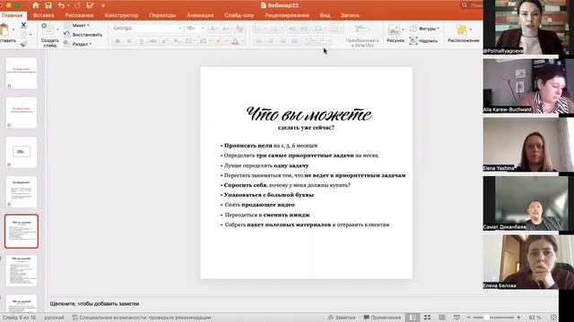
Task: Switch to the Вставка tab
Action: point(44,15)
